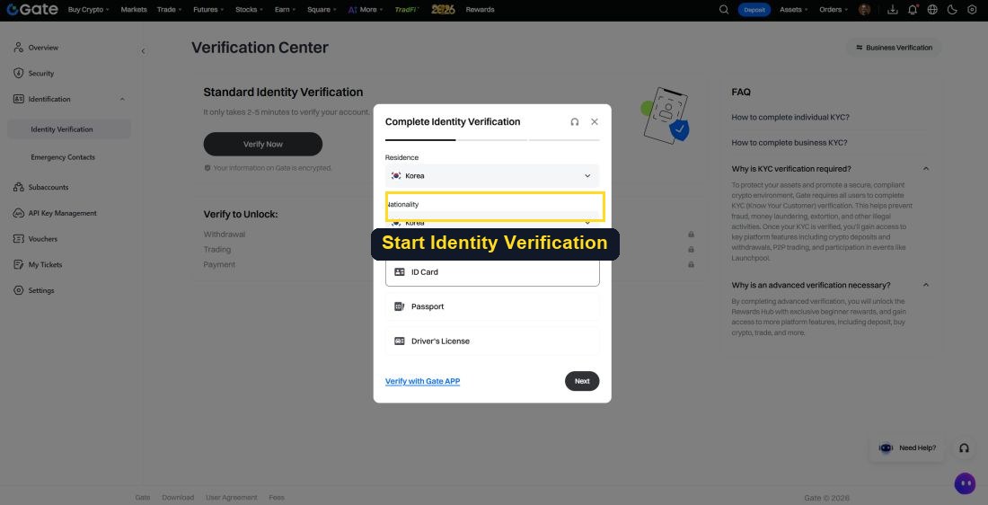Viewport: 988px width, 505px height.
Task: Click the headset support icon in dialog
Action: coord(575,121)
